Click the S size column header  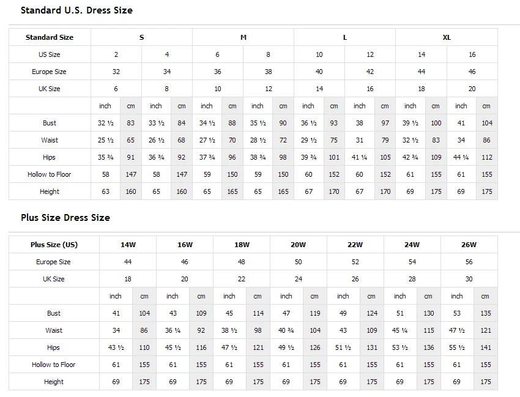coord(141,37)
